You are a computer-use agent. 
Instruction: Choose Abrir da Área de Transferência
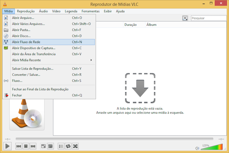[x=49, y=54]
